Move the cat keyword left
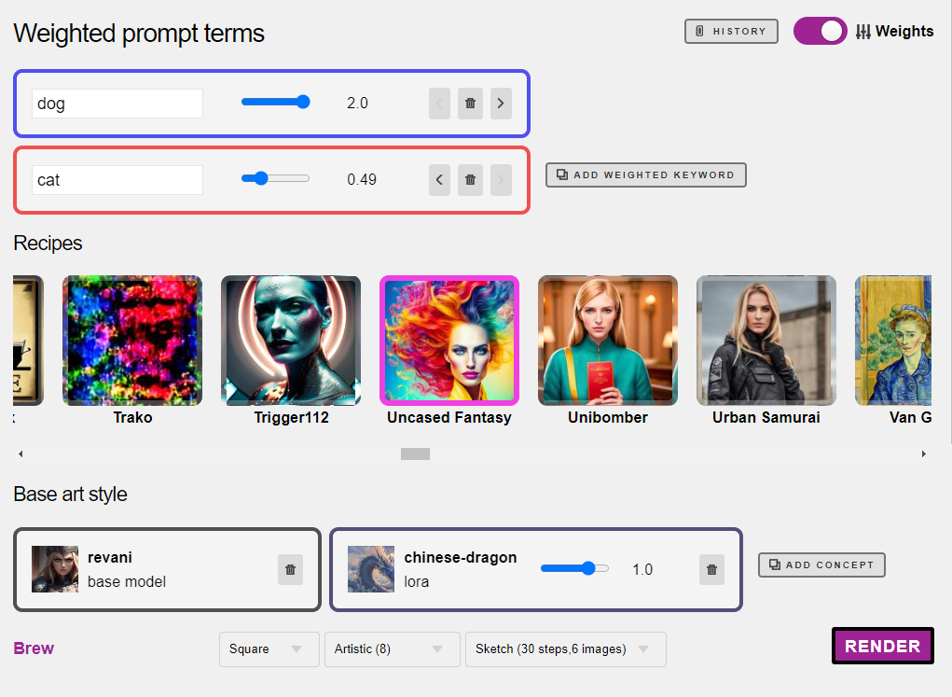This screenshot has width=952, height=697. [439, 180]
